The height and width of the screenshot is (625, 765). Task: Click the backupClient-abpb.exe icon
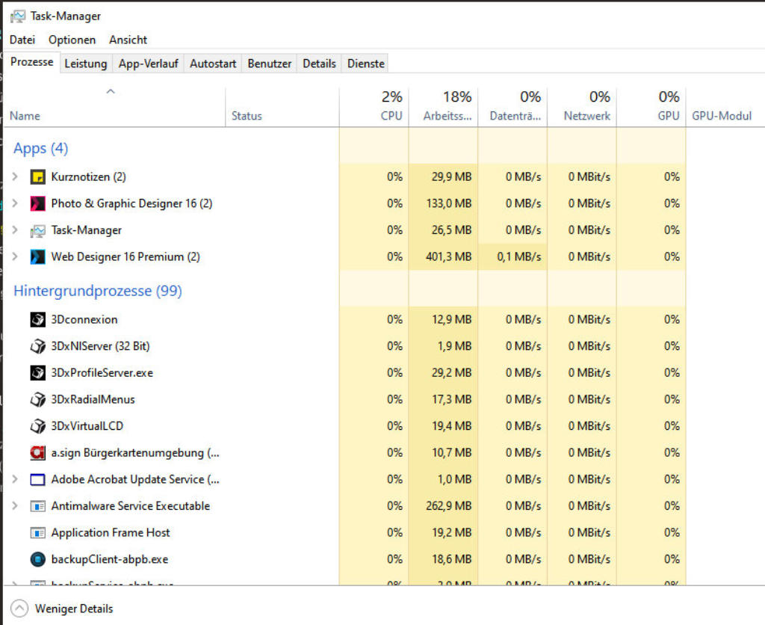click(37, 559)
